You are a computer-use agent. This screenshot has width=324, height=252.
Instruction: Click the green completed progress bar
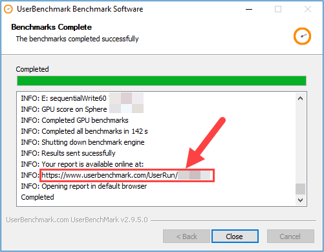tap(162, 81)
